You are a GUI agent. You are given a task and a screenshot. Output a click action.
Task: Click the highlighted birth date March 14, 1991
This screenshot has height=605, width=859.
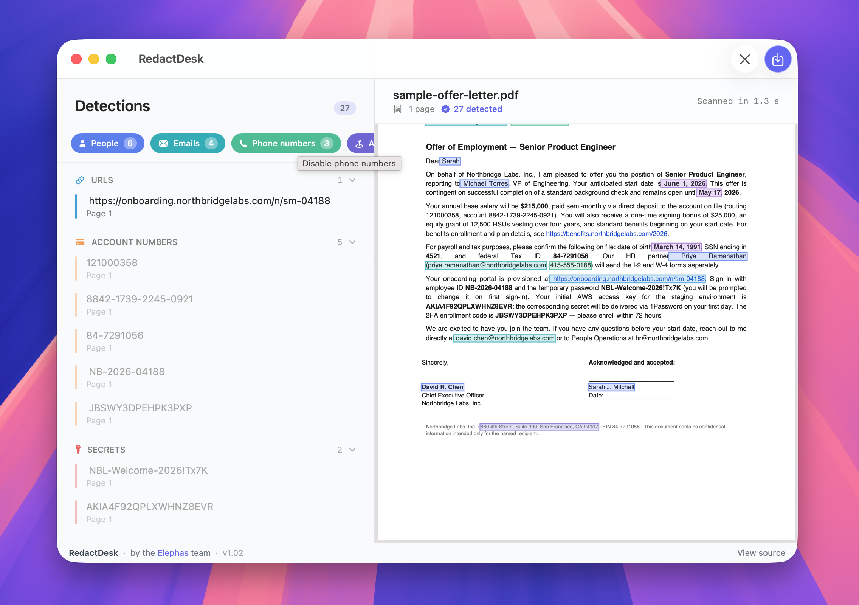click(x=677, y=247)
